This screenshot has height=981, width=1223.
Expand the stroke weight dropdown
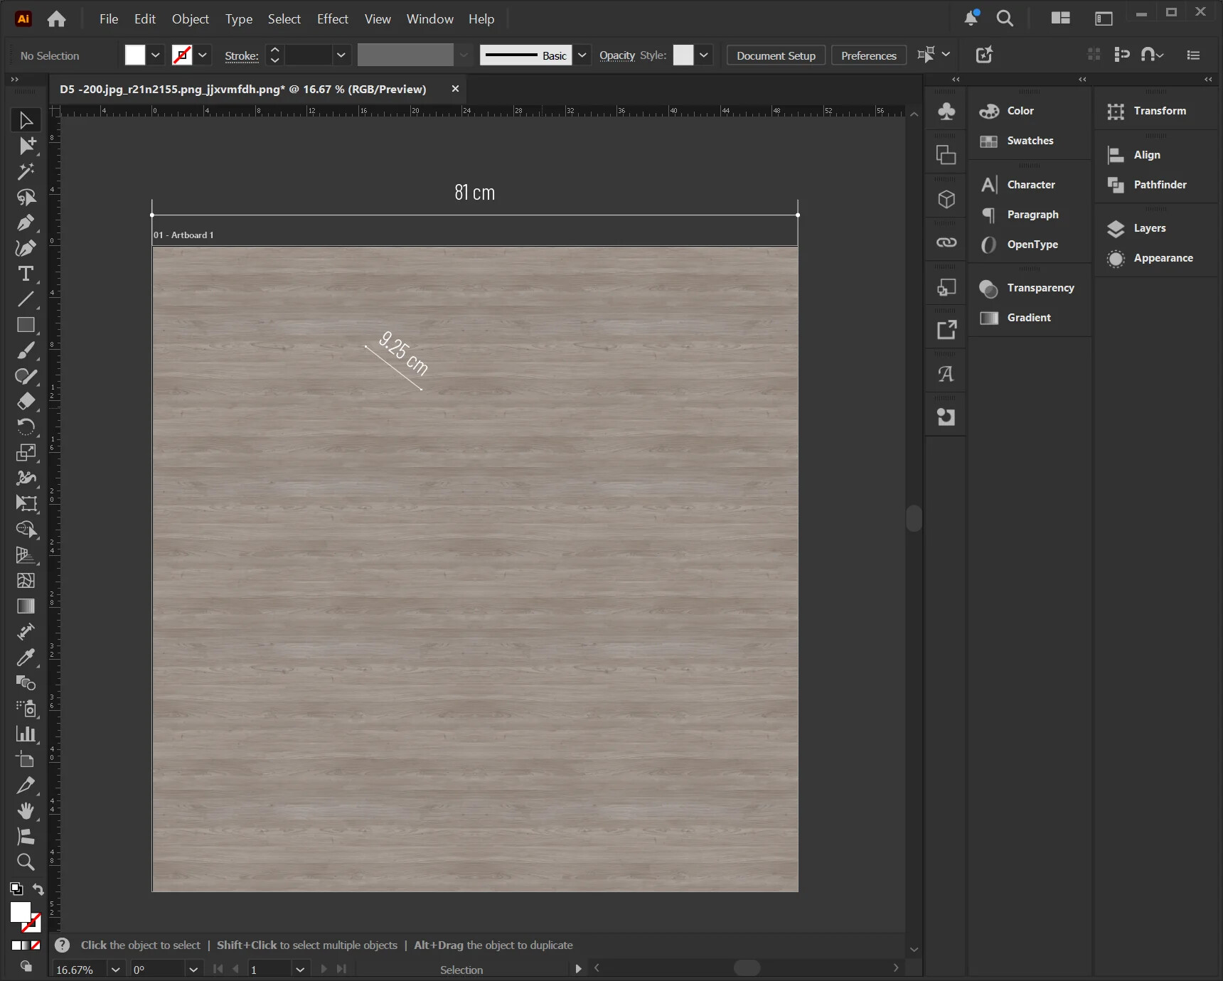click(x=341, y=55)
